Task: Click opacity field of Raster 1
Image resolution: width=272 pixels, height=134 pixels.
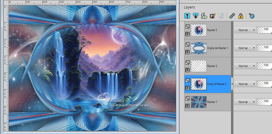Action: point(264,102)
